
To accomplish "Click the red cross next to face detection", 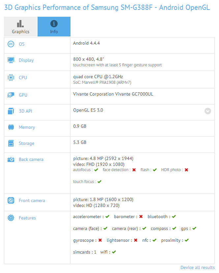I will click(x=134, y=170).
